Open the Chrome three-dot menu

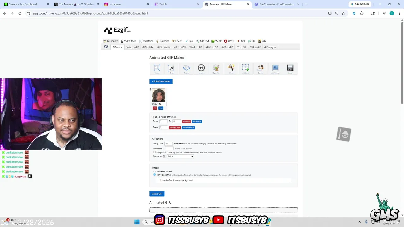point(399,13)
